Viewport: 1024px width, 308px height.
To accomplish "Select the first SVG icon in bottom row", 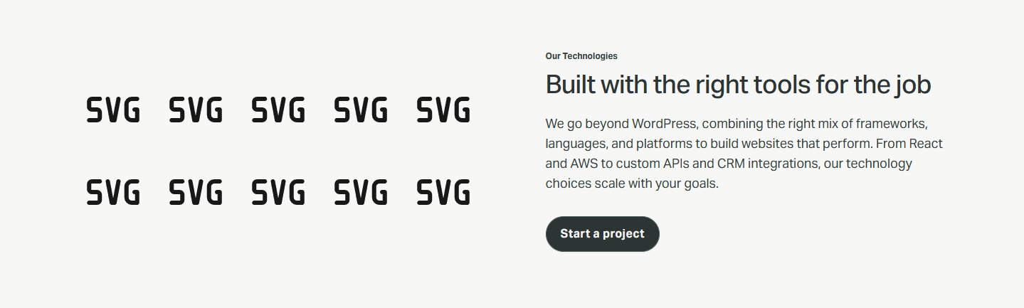I will pyautogui.click(x=113, y=193).
